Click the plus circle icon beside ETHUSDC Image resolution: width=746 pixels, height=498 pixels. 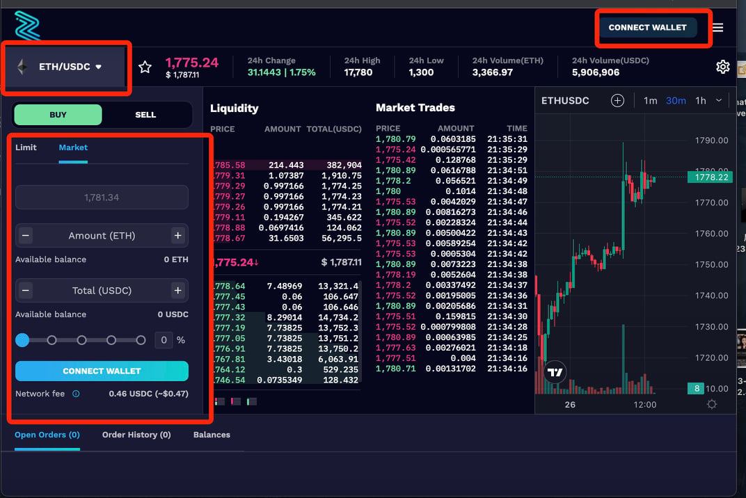click(x=617, y=100)
